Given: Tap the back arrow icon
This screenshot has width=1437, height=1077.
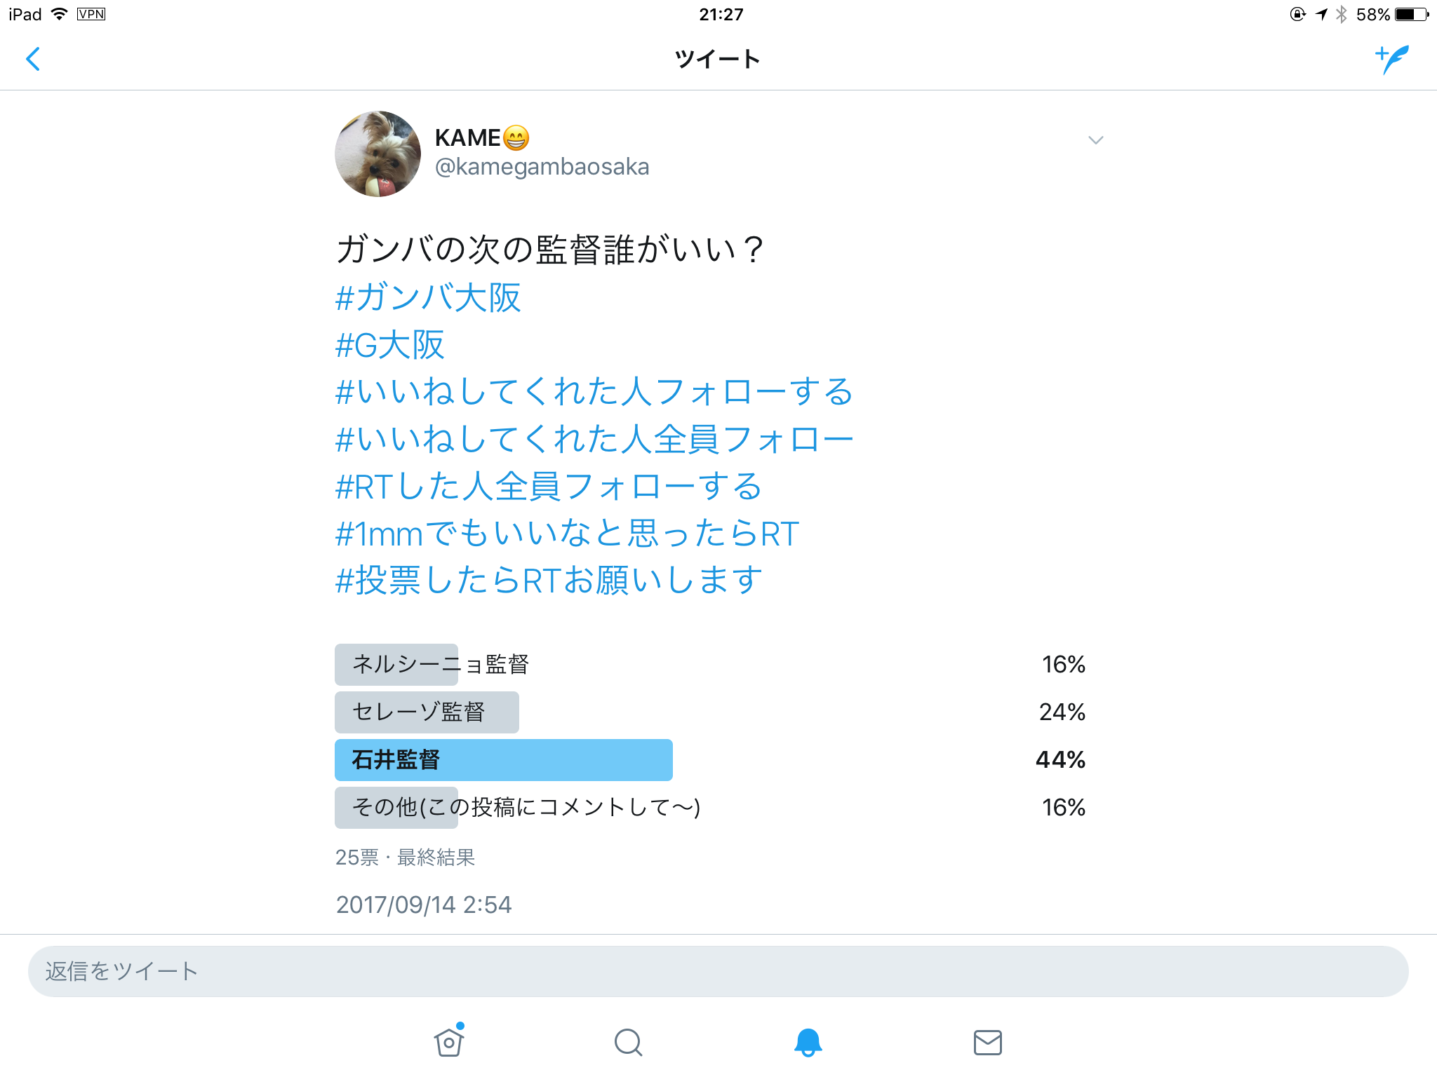Looking at the screenshot, I should (x=33, y=59).
